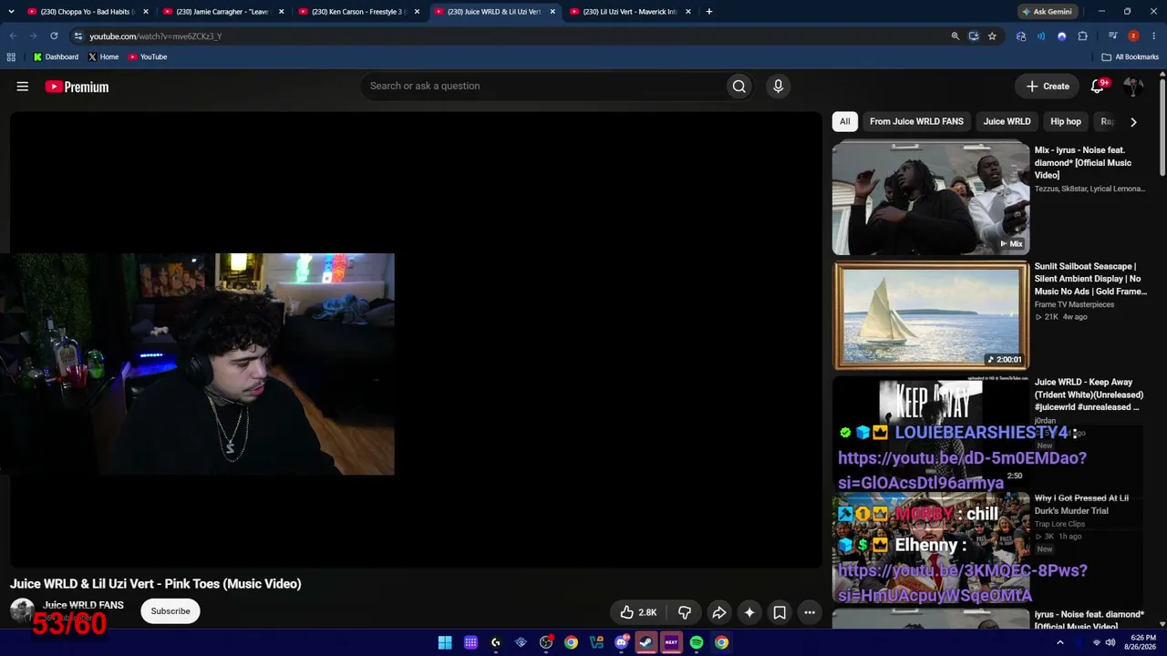Open the YouTube account avatar menu
The width and height of the screenshot is (1167, 656).
click(1133, 87)
